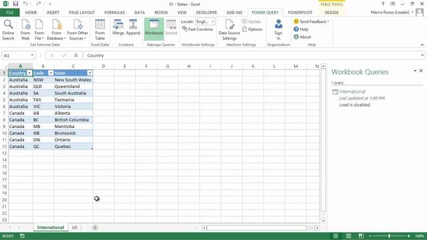Open the From Database dropdown

point(56,30)
